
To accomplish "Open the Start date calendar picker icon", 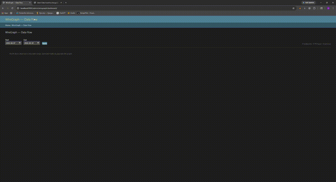I will tap(20, 43).
